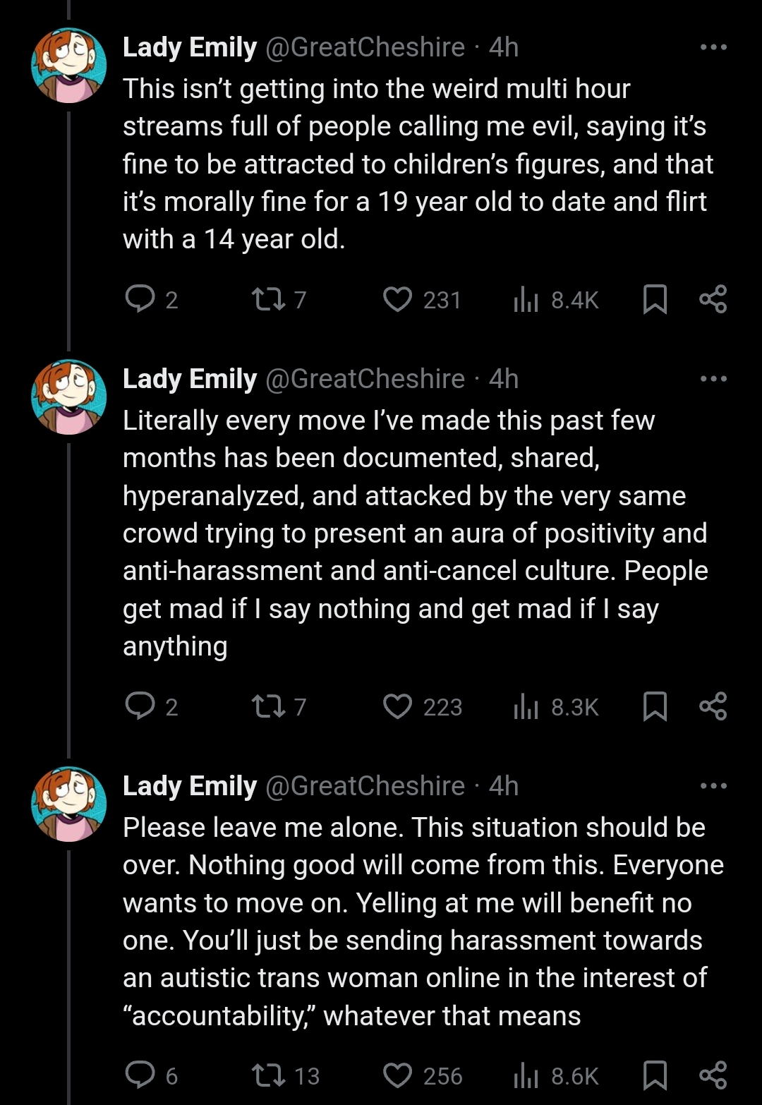The width and height of the screenshot is (762, 1105).
Task: Like the tweet with 231 likes
Action: pos(398,299)
